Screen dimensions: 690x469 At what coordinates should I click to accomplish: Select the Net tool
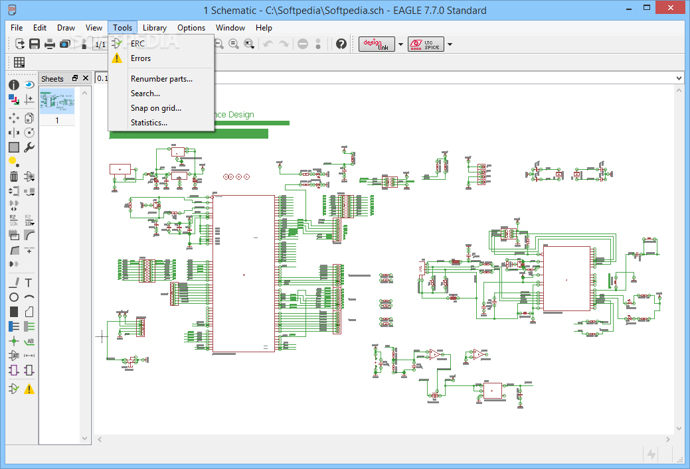tap(29, 326)
